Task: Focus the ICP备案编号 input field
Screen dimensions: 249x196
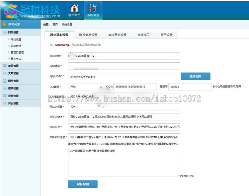Action: pyautogui.click(x=124, y=97)
